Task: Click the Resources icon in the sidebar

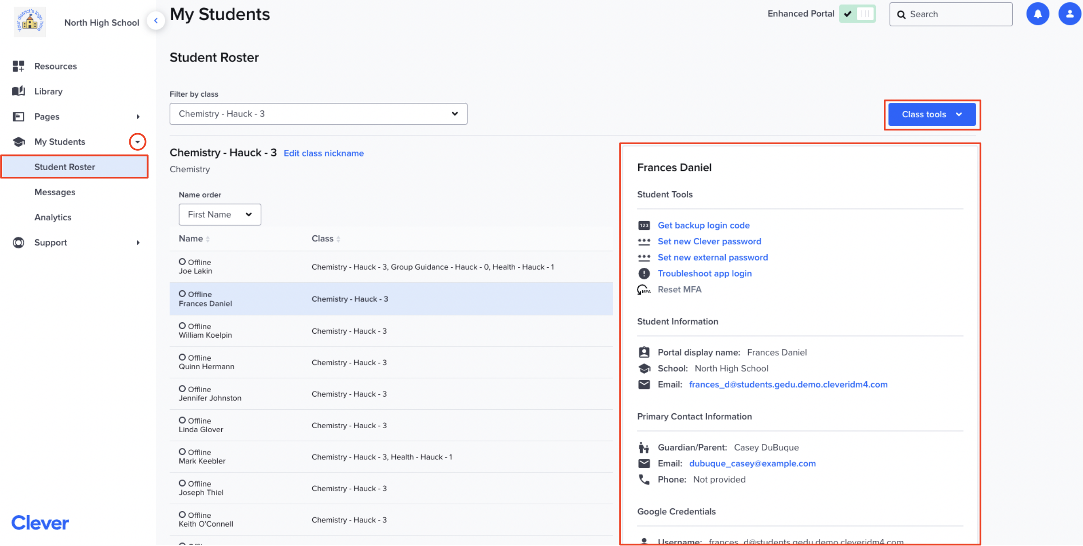Action: tap(18, 66)
